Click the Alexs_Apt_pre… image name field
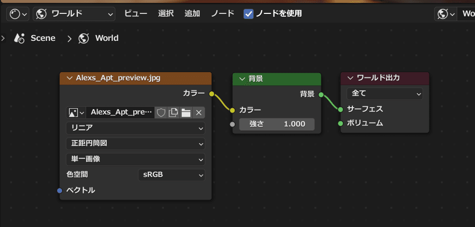The image size is (475, 227). [120, 113]
